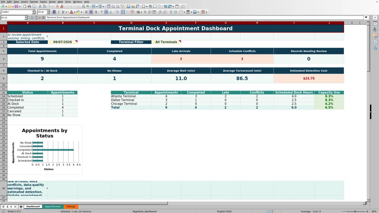Select the Dashboard sheet tab
The image size is (379, 213).
(33, 207)
